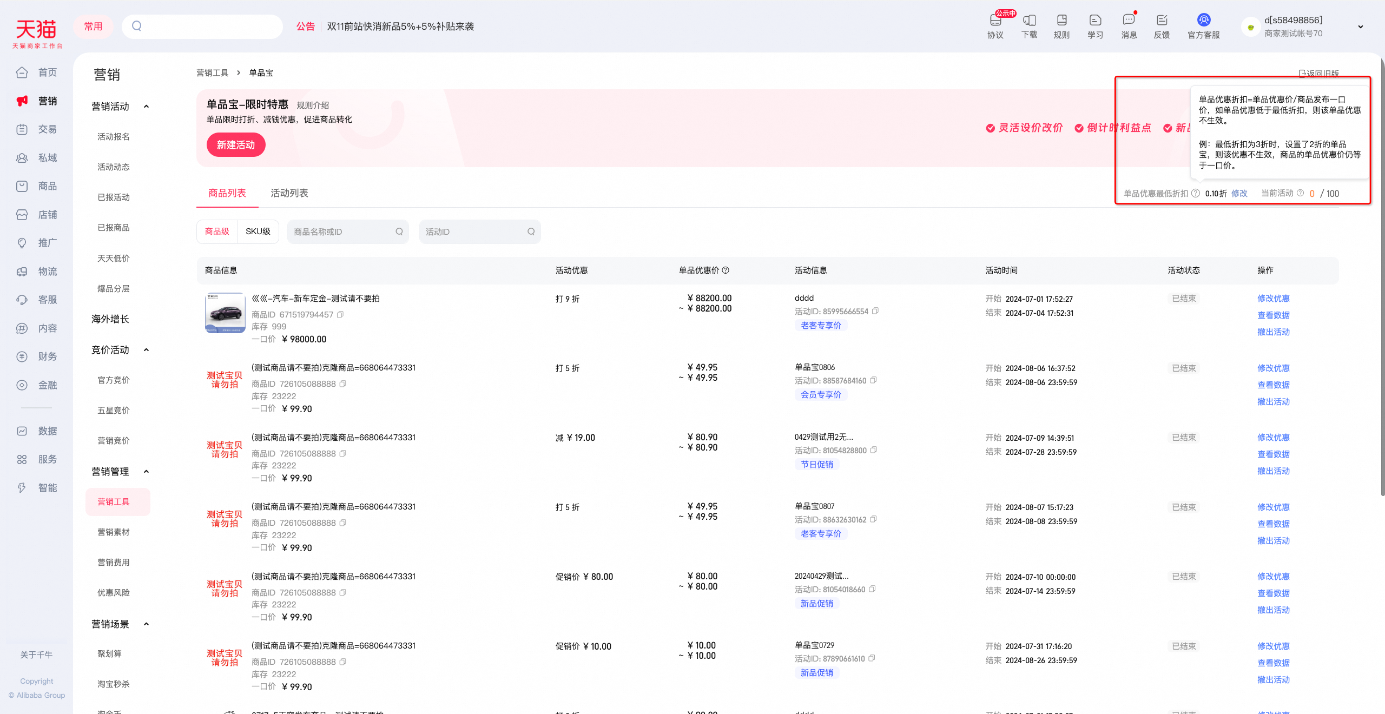Click 营销工具 breadcrumb link
Image resolution: width=1385 pixels, height=714 pixels.
pyautogui.click(x=213, y=73)
